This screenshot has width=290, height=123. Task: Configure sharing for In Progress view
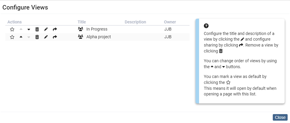click(x=55, y=29)
